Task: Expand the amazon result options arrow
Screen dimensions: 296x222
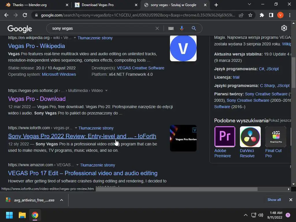Action: tap(77, 165)
